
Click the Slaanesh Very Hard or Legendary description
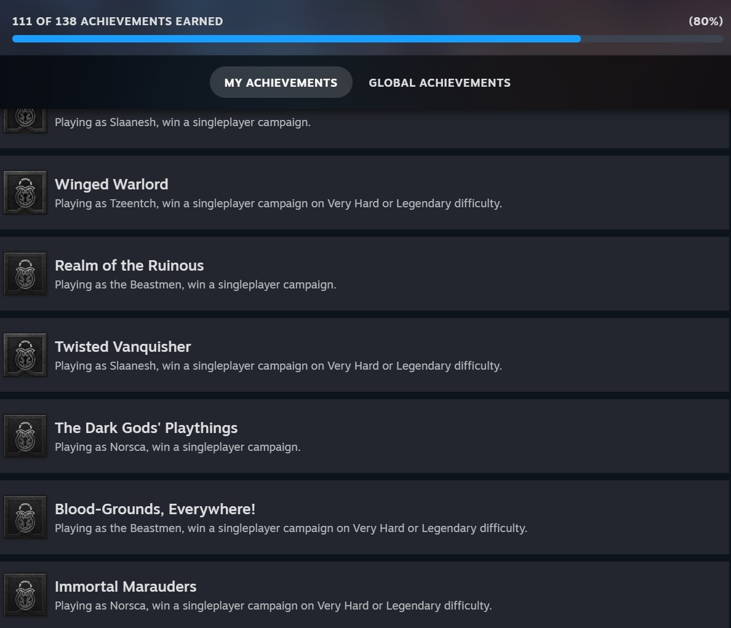(278, 366)
